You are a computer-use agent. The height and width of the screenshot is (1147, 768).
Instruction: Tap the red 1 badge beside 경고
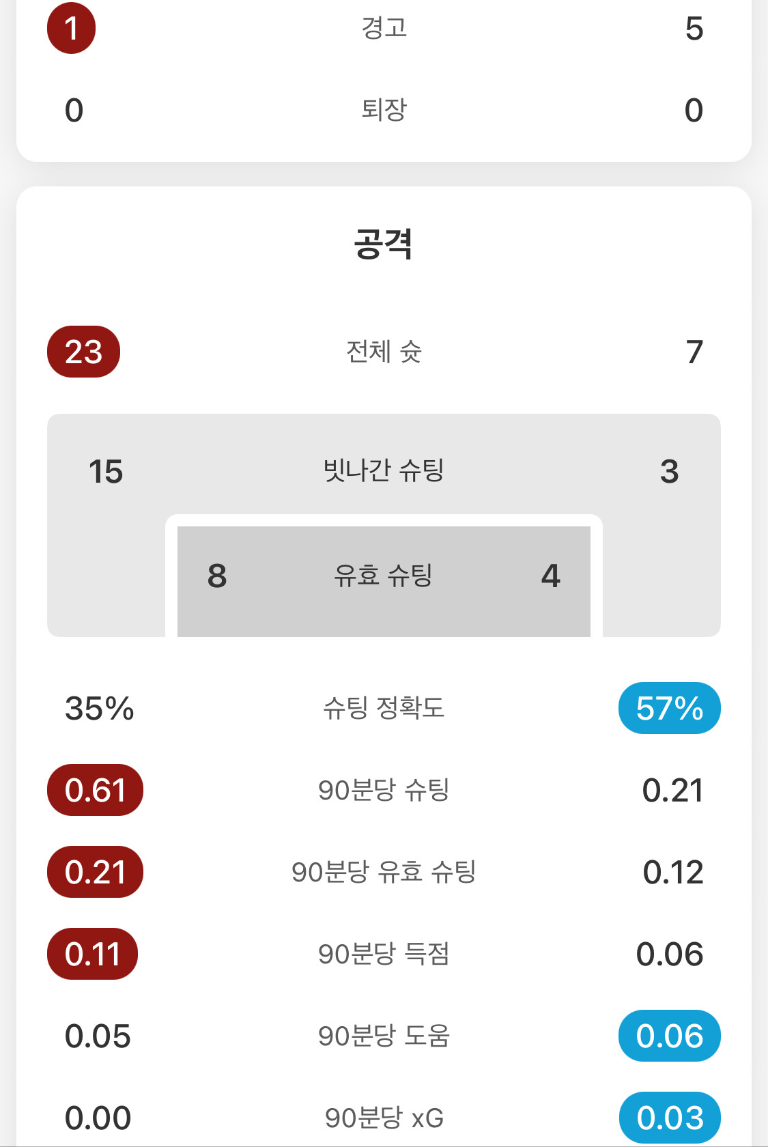(x=71, y=28)
